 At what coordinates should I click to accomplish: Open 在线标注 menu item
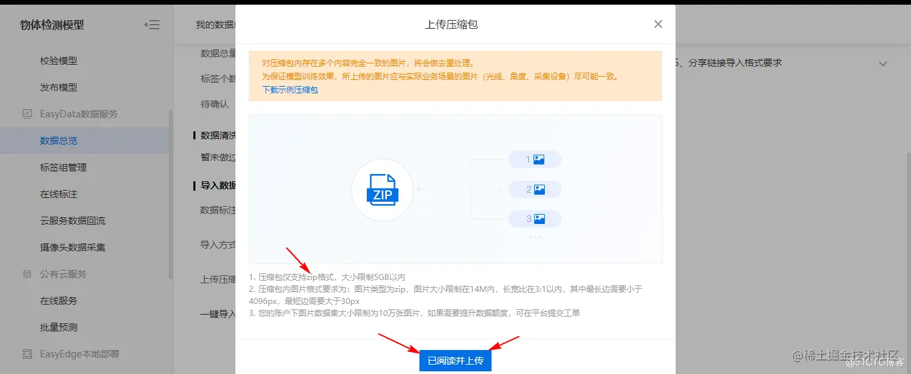coord(59,194)
